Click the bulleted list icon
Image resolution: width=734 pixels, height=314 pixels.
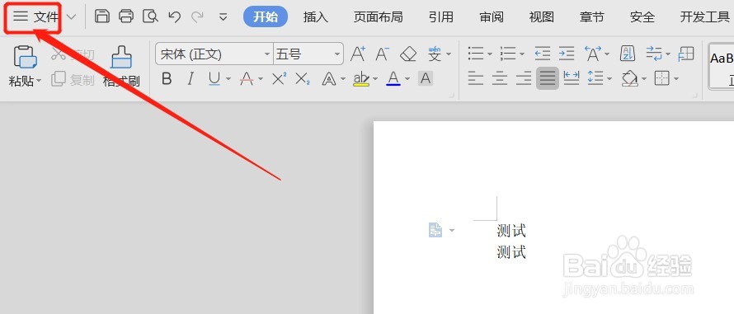[476, 54]
